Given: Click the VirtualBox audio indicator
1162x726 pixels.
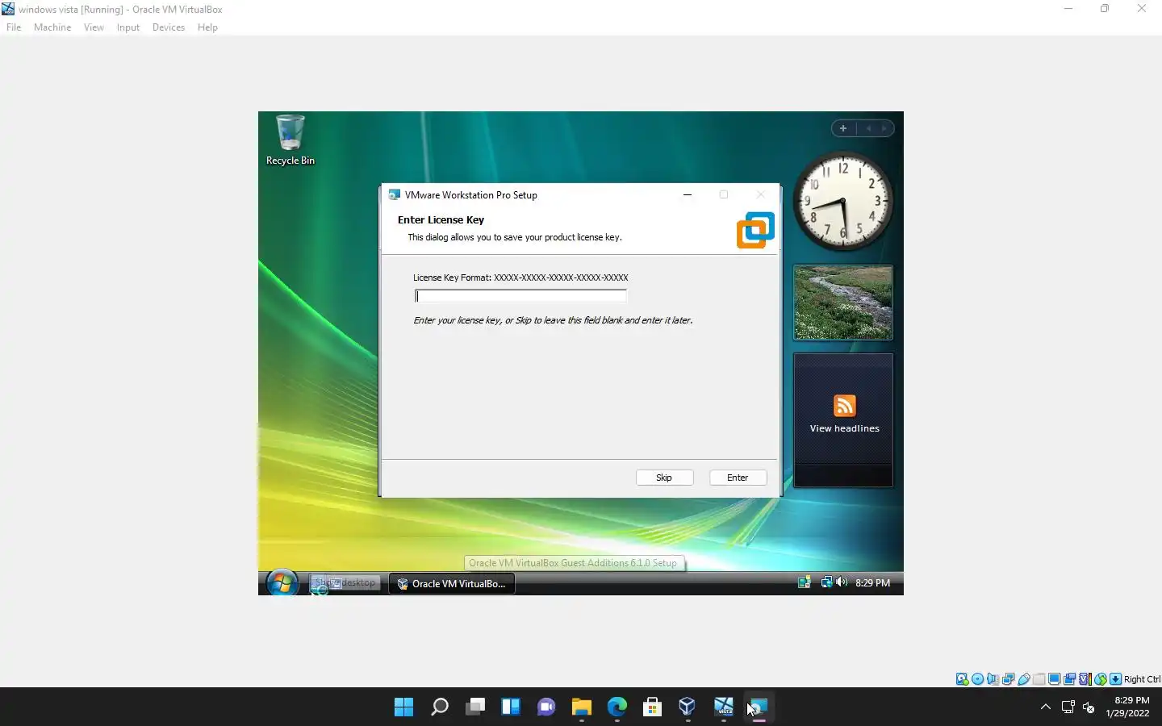Looking at the screenshot, I should coord(993,679).
